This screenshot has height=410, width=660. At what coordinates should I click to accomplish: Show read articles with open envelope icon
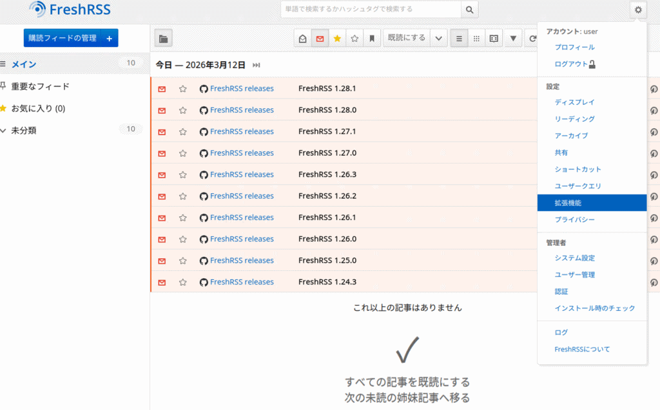(302, 39)
